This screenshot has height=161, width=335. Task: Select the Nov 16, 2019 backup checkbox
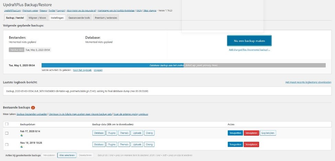tap(7, 145)
